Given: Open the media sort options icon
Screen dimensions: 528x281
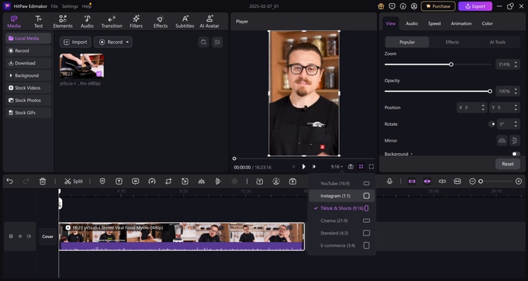Looking at the screenshot, I should (x=217, y=42).
